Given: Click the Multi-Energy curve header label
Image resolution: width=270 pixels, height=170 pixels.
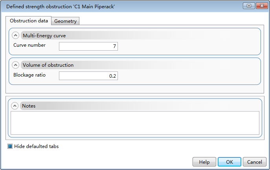Looking at the screenshot, I should 44,35.
